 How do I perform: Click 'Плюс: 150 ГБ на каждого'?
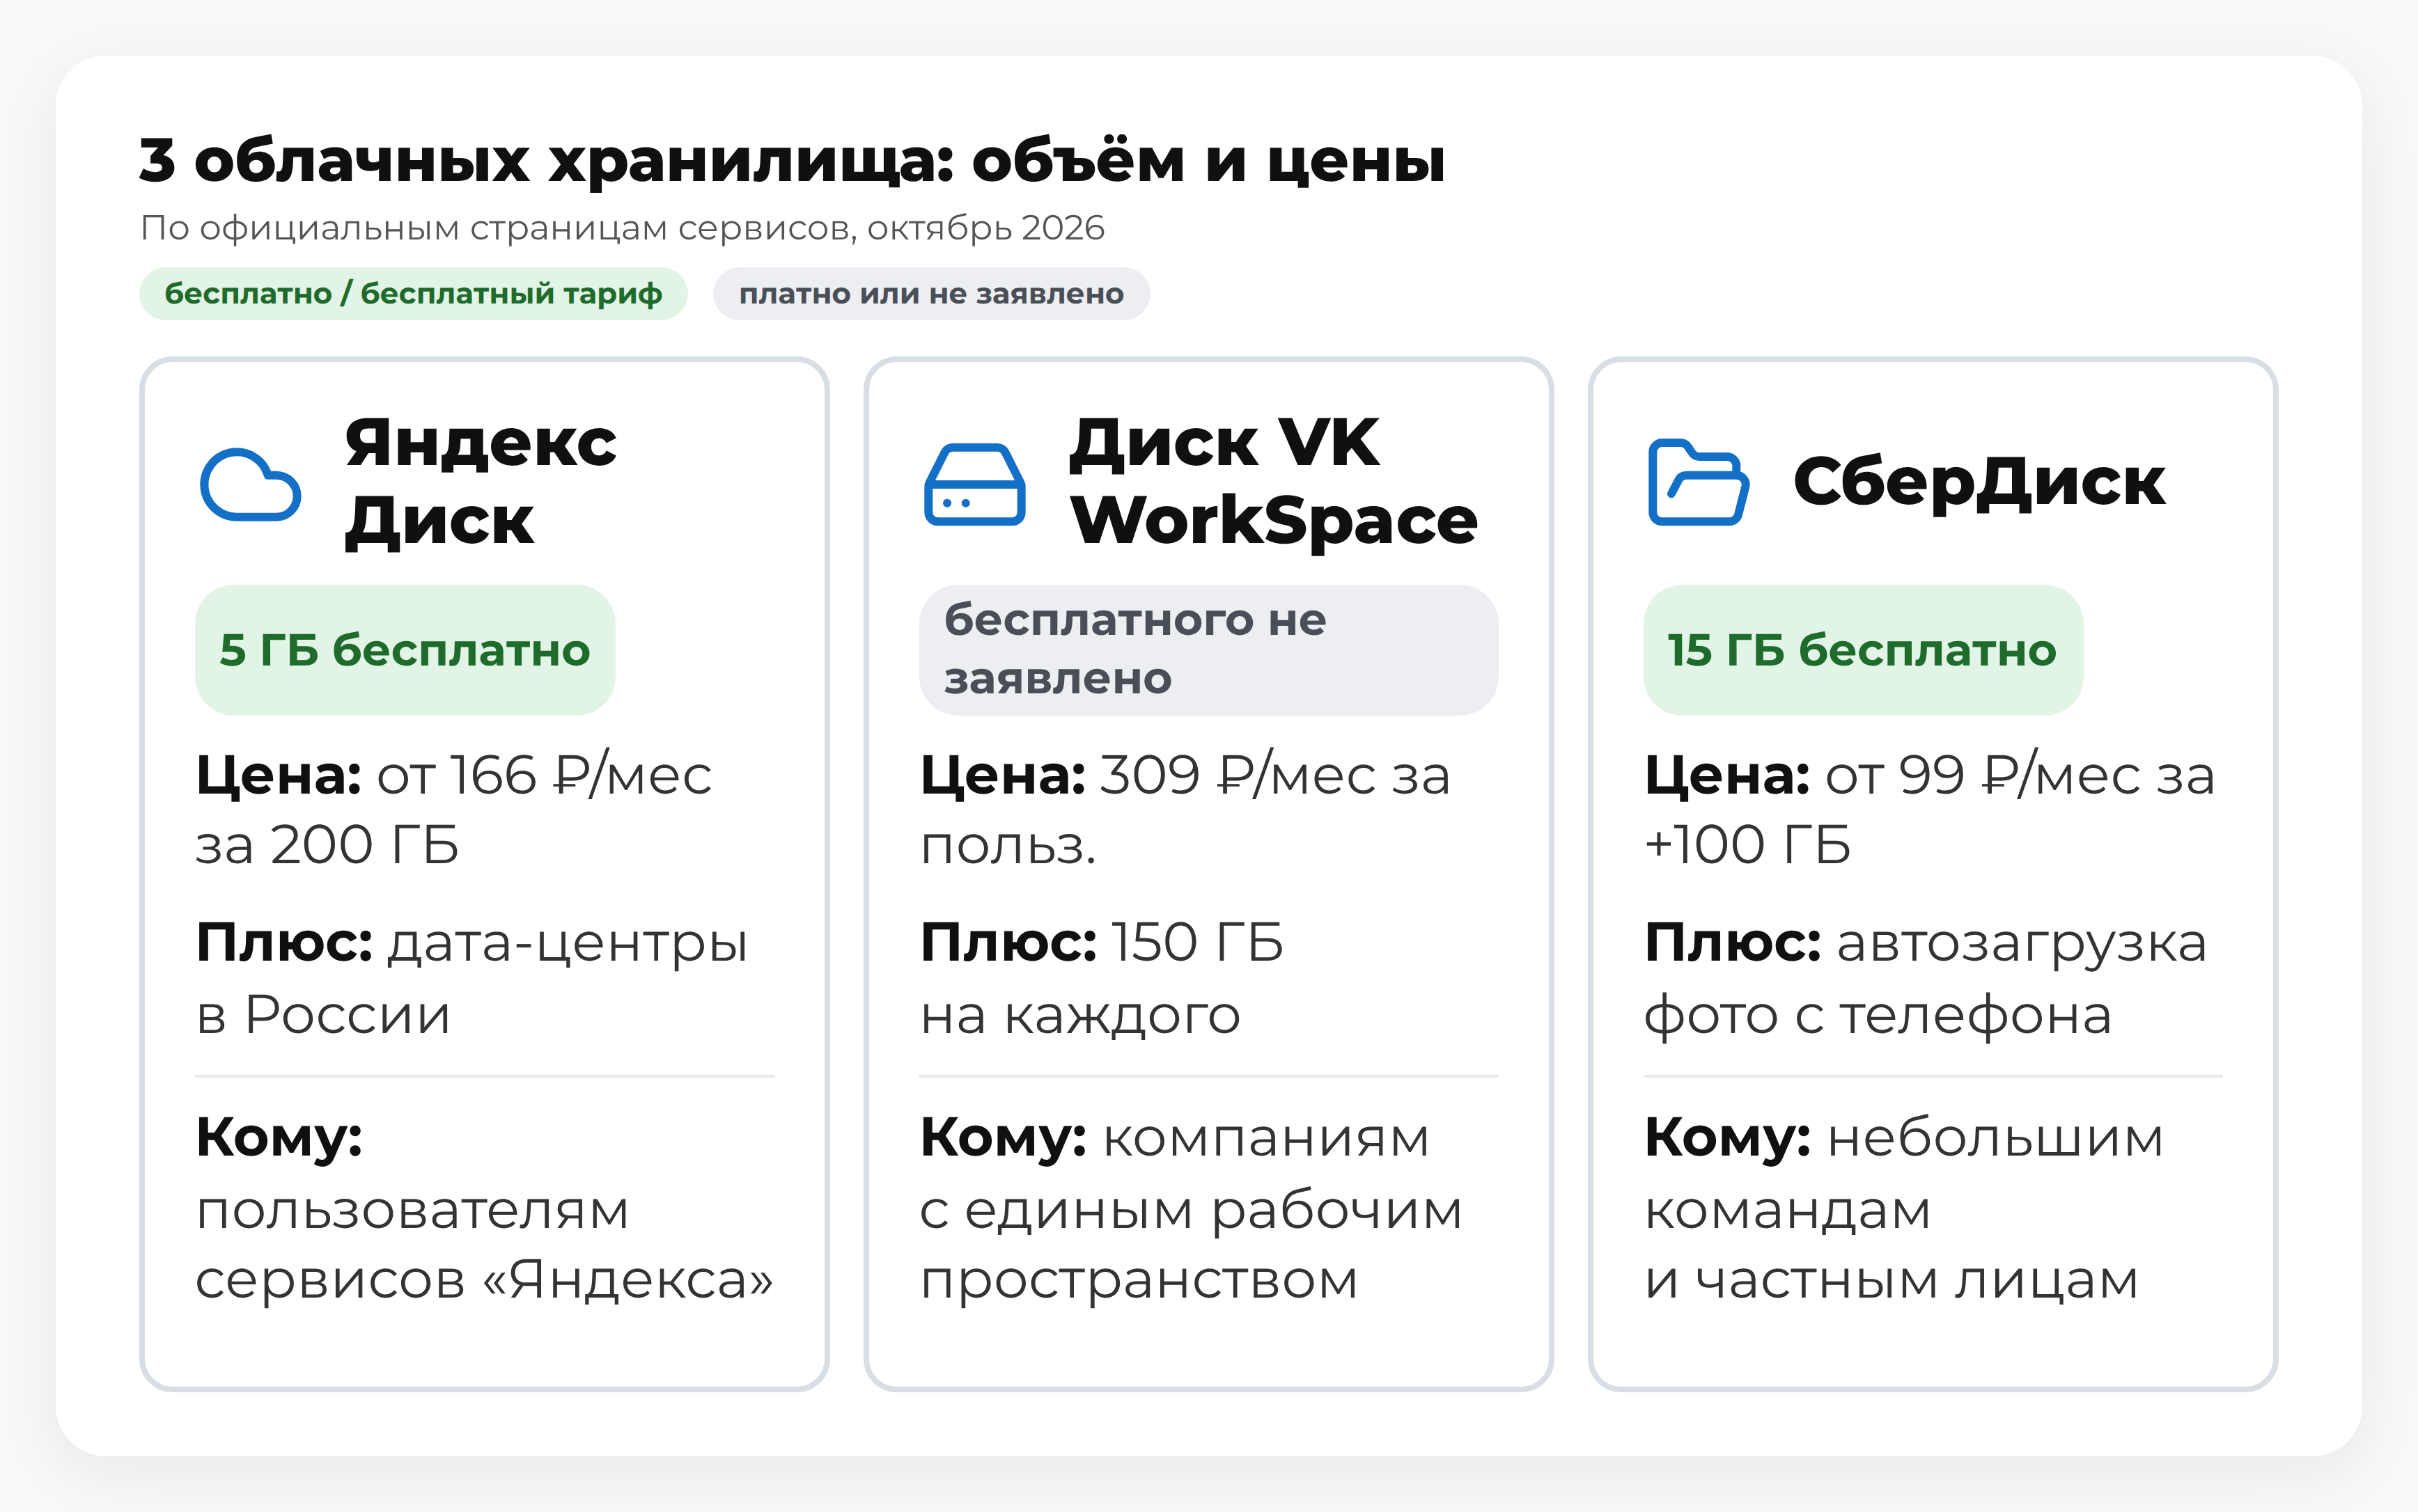[x=1102, y=978]
